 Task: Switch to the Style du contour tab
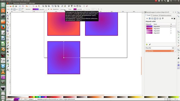165,15
